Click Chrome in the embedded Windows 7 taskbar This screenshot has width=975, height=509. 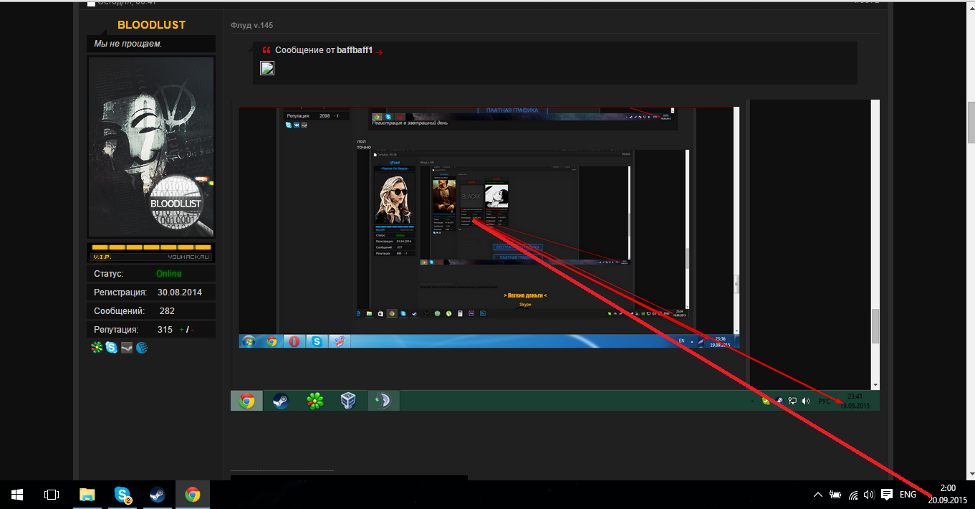pos(272,341)
